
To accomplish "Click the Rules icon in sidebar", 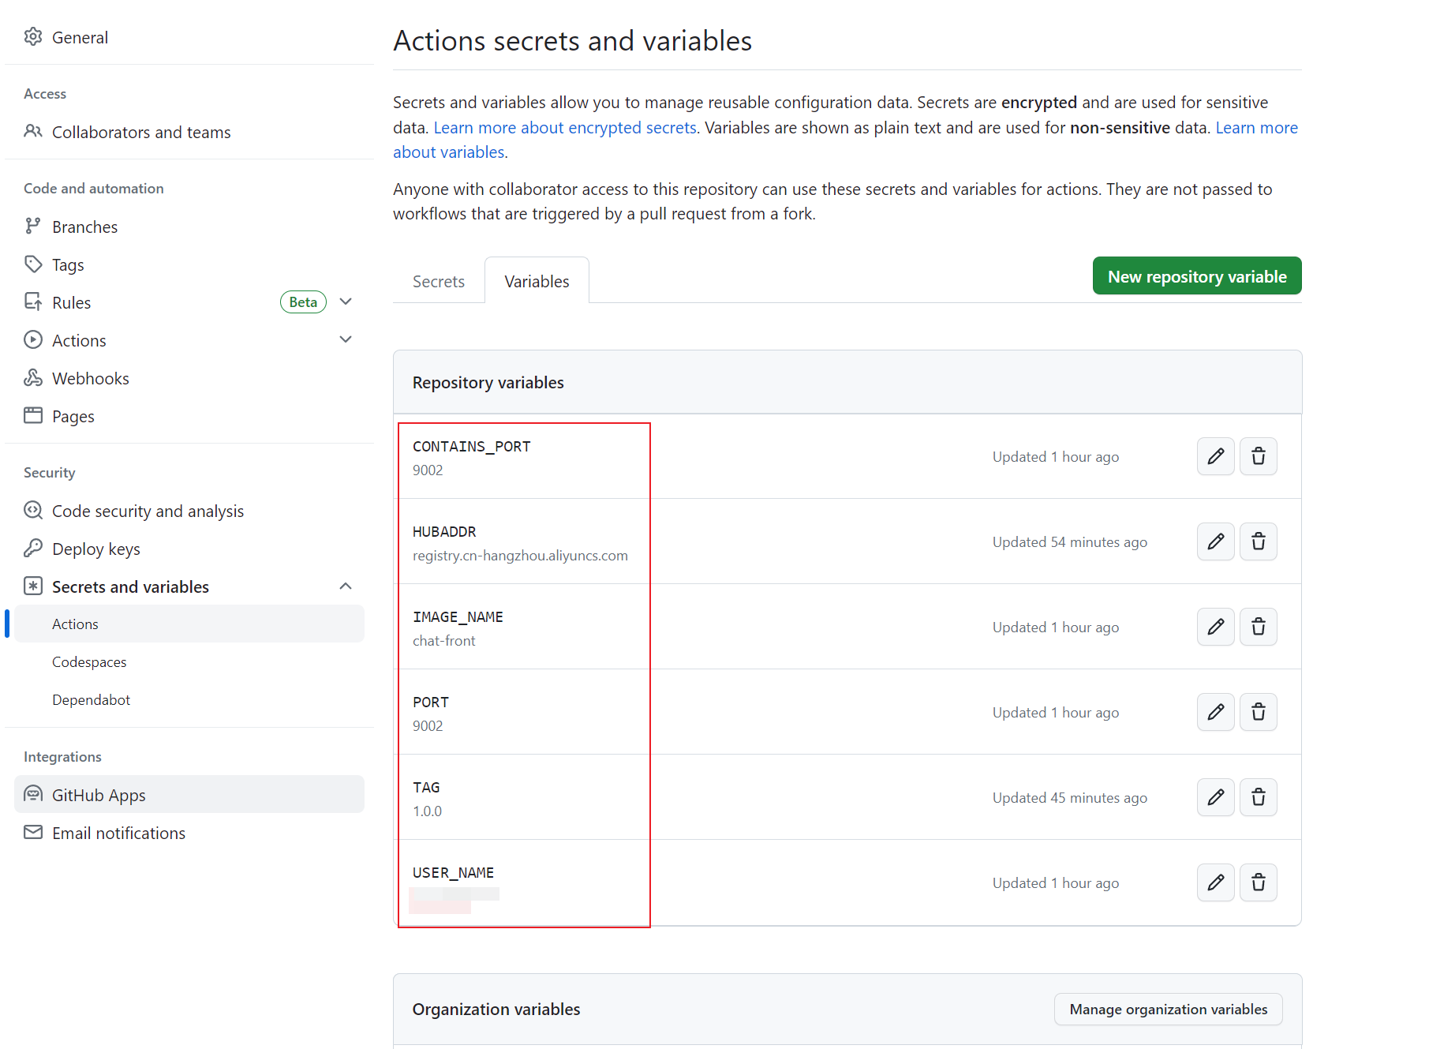I will pos(33,302).
